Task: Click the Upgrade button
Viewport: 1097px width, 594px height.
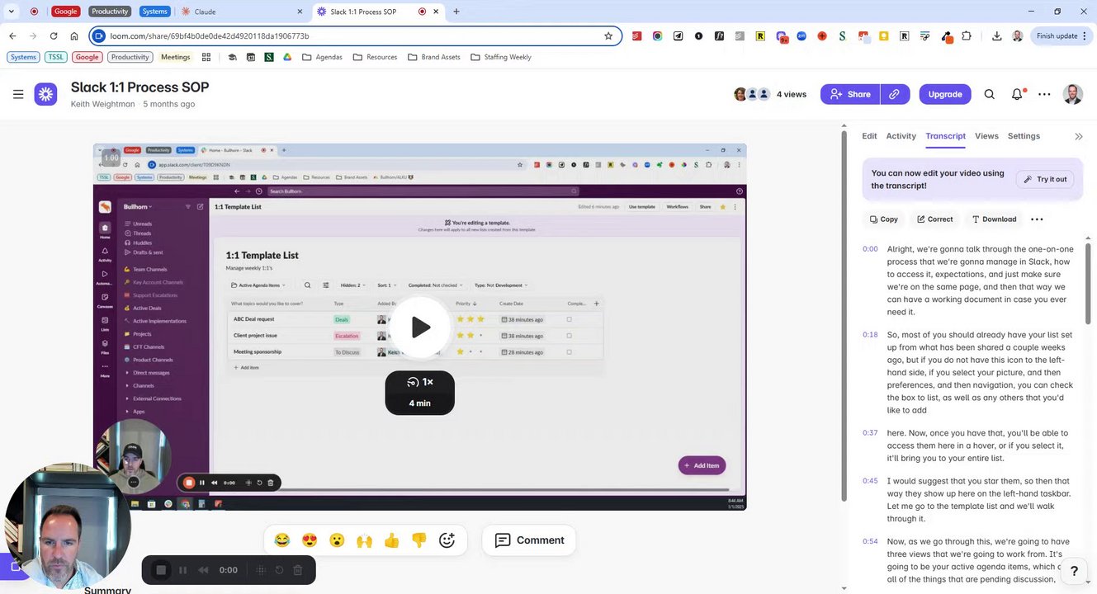Action: (x=945, y=94)
